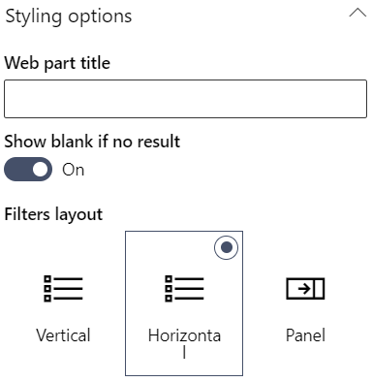Click the white toggle knob
Image resolution: width=372 pixels, height=382 pixels.
pyautogui.click(x=40, y=169)
